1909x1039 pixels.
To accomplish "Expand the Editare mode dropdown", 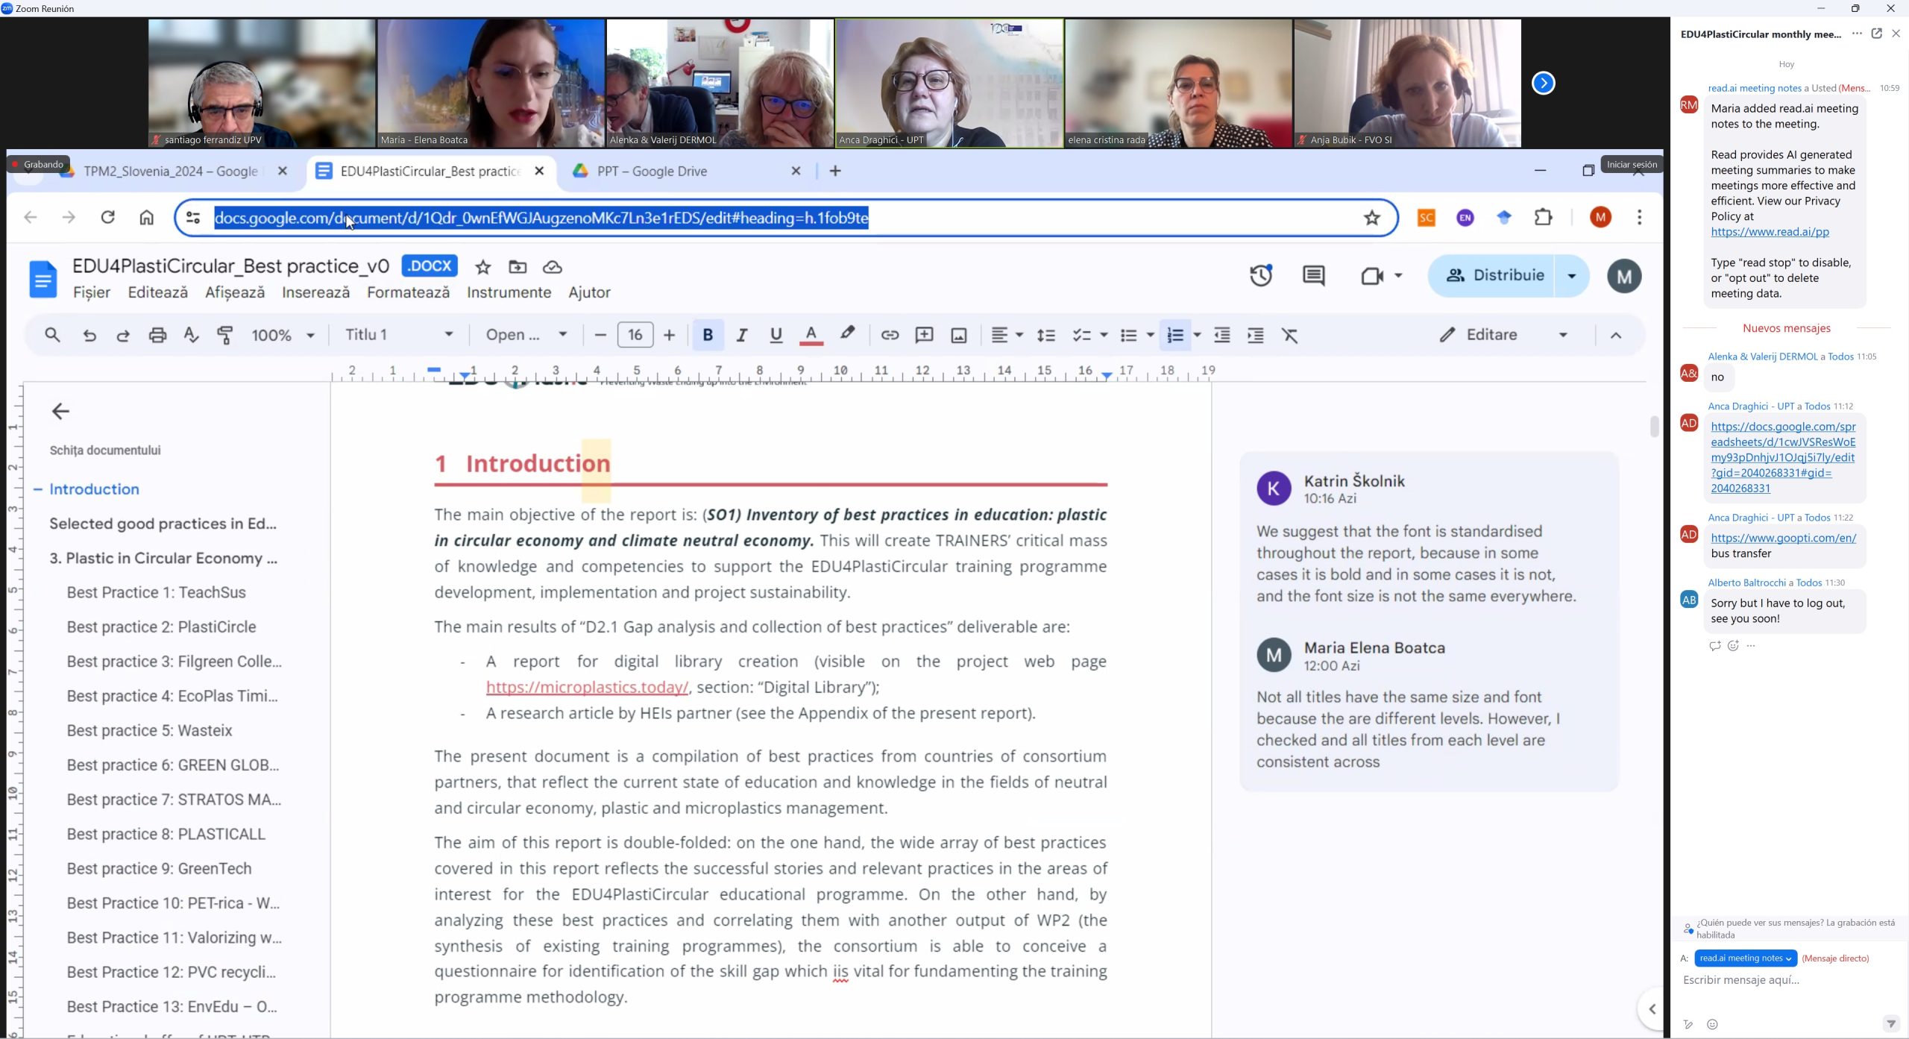I will (1563, 335).
